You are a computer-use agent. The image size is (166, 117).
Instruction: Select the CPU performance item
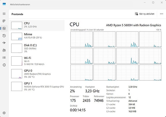coord(37,25)
